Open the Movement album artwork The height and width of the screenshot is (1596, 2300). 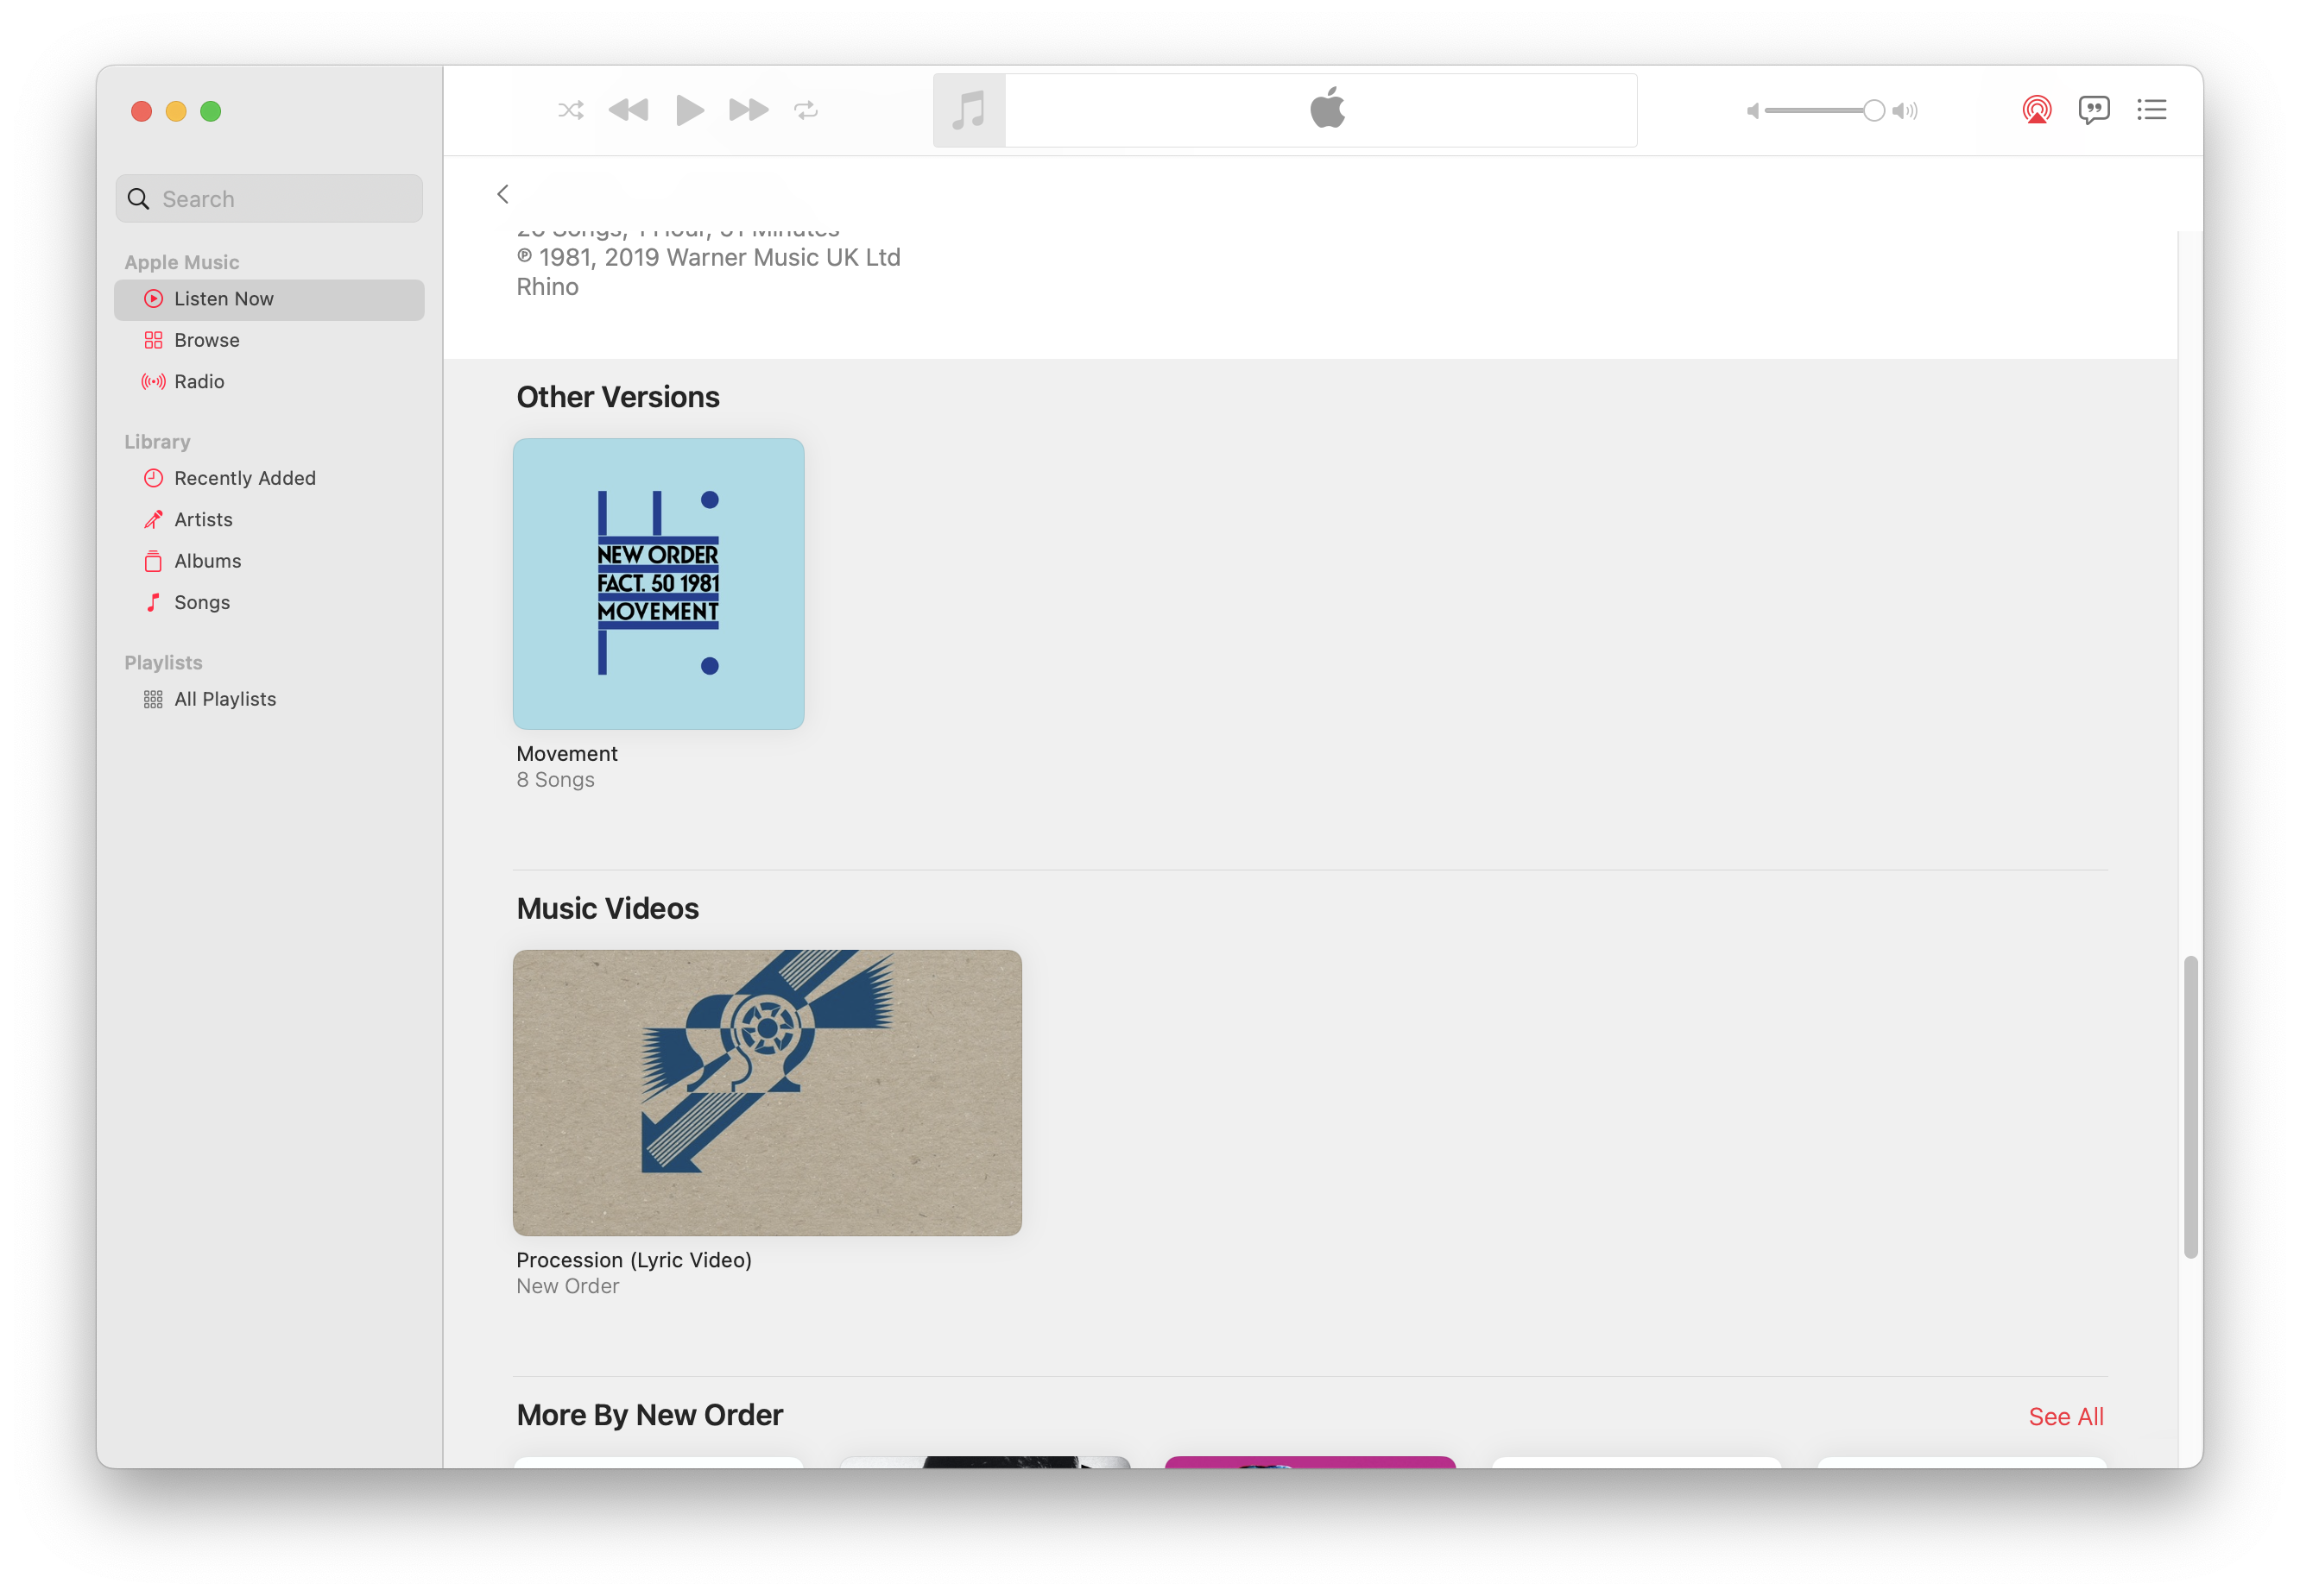pos(659,584)
